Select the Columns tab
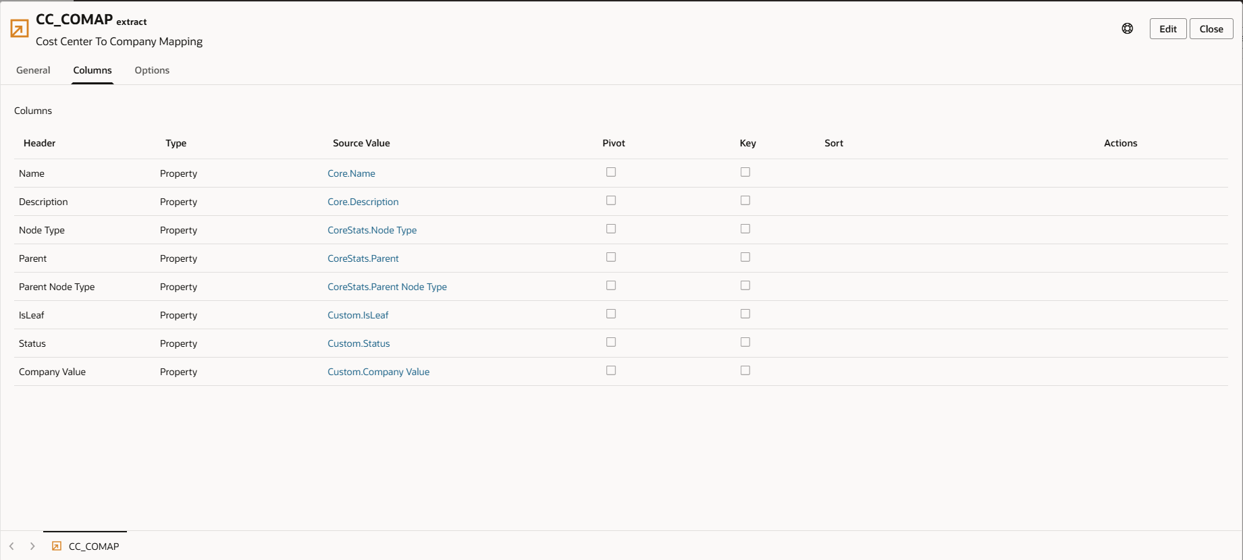This screenshot has width=1243, height=560. 92,70
